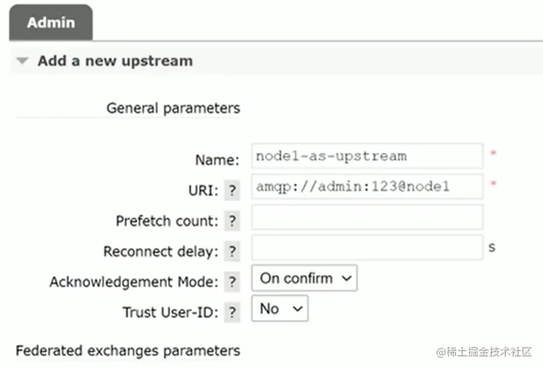Open the Acknowledgement Mode dropdown
Image resolution: width=543 pixels, height=369 pixels.
(304, 279)
